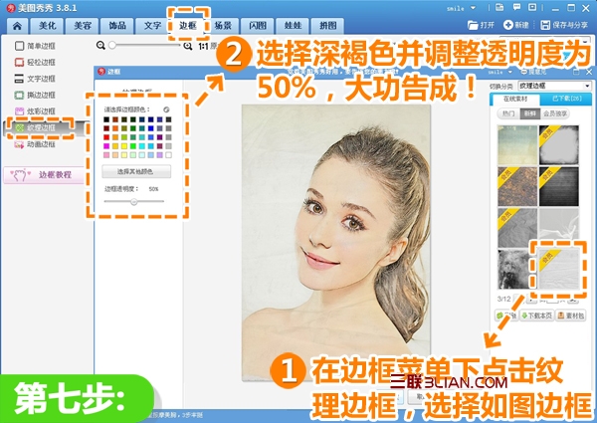Image resolution: width=597 pixels, height=423 pixels.
Task: Choose the gray crumpled paper texture thumbnail
Action: click(x=517, y=228)
